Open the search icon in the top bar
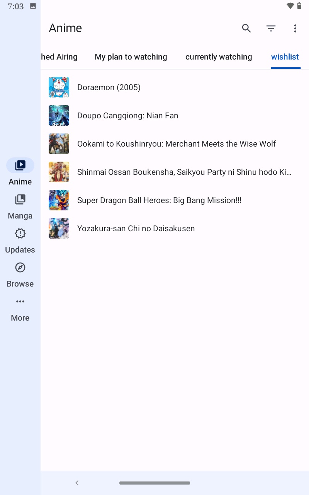Image resolution: width=309 pixels, height=495 pixels. click(x=246, y=28)
